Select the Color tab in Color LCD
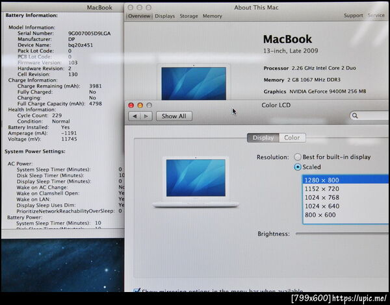Image resolution: width=390 pixels, height=305 pixels. 292,138
